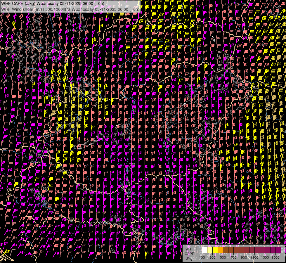Click the CAPE text in the legend box

click(x=189, y=254)
